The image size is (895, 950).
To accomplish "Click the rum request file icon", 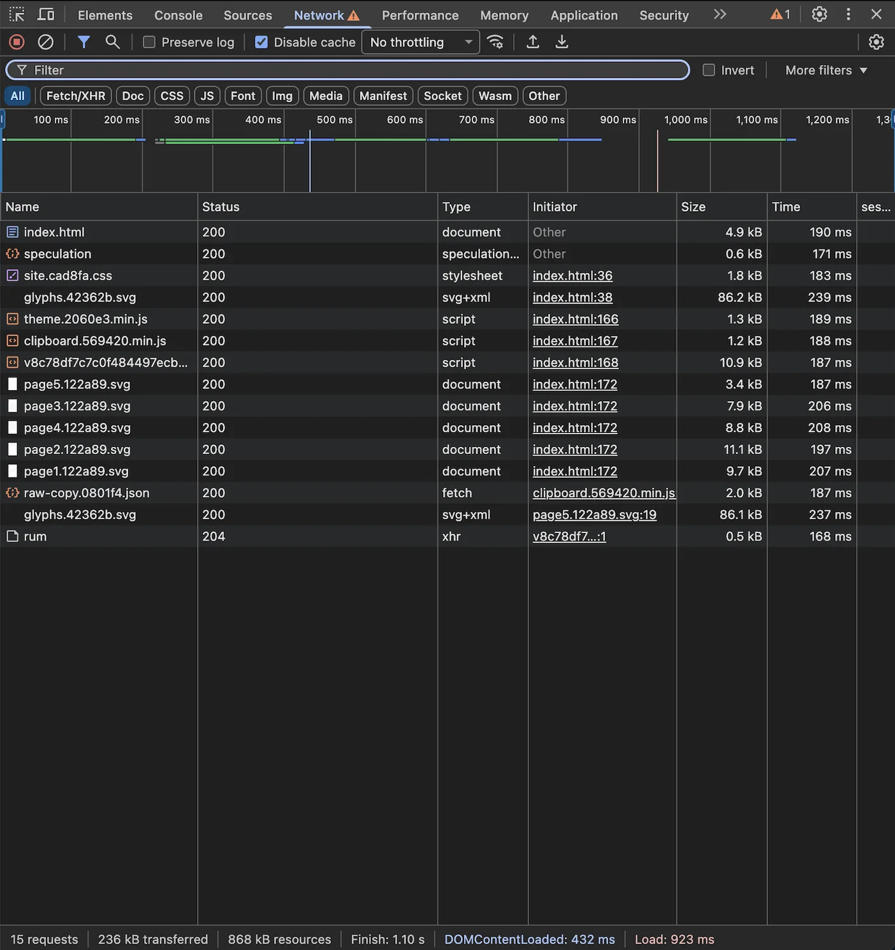I will pyautogui.click(x=12, y=536).
